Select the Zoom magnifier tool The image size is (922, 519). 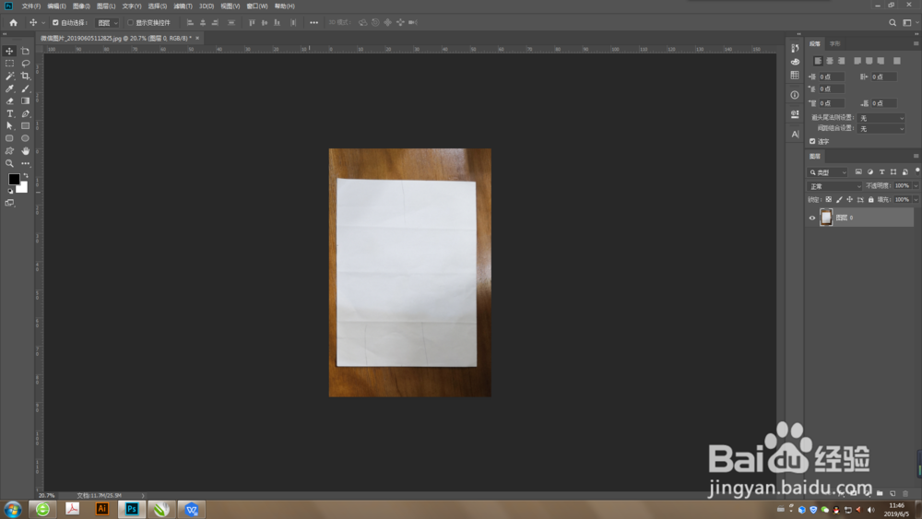(9, 163)
